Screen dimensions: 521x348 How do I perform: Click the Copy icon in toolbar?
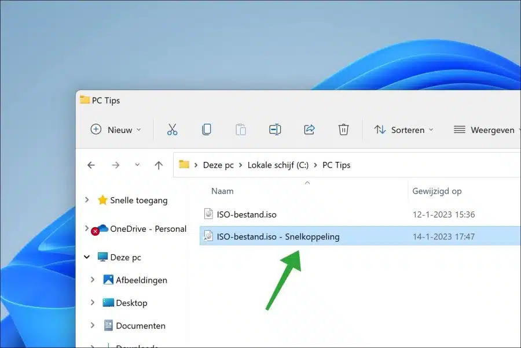tap(206, 129)
